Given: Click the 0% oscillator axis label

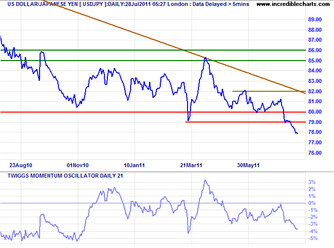Looking at the screenshot, I should click(x=312, y=203).
